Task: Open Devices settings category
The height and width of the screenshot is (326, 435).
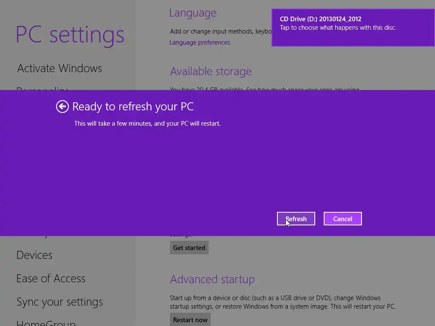Action: pos(34,255)
